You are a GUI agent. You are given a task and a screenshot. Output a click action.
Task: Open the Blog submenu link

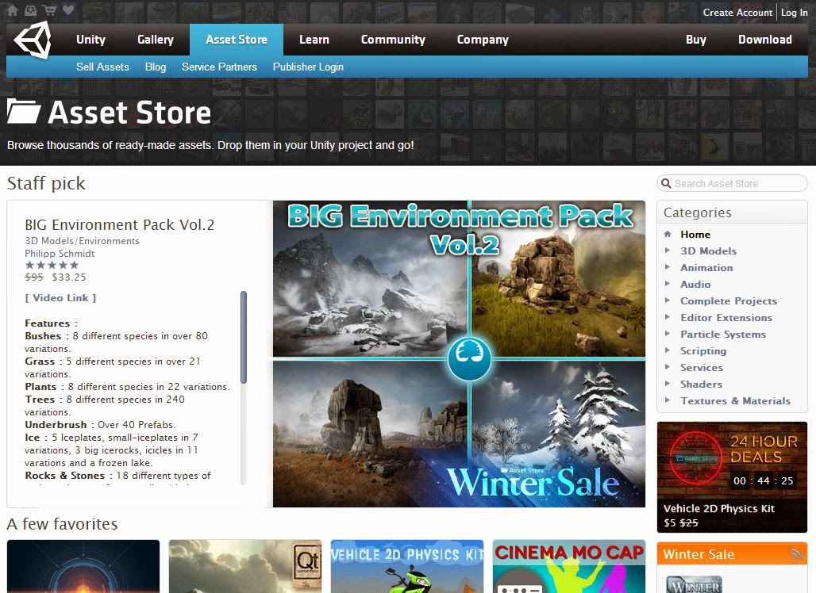[156, 67]
